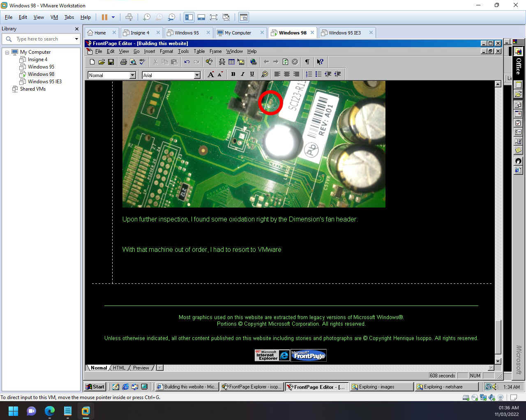This screenshot has width=526, height=420.
Task: Align text left
Action: 277,74
